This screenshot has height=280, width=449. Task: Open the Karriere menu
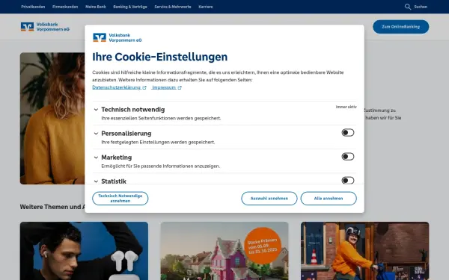(206, 7)
